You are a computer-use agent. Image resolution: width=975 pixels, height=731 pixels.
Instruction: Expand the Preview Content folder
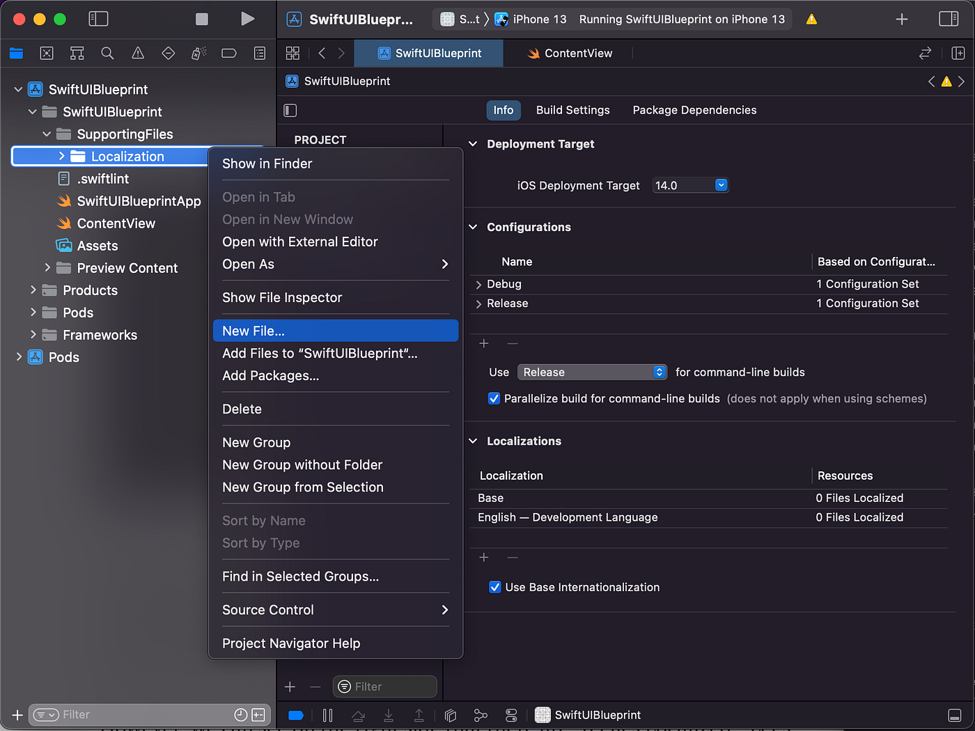point(47,267)
